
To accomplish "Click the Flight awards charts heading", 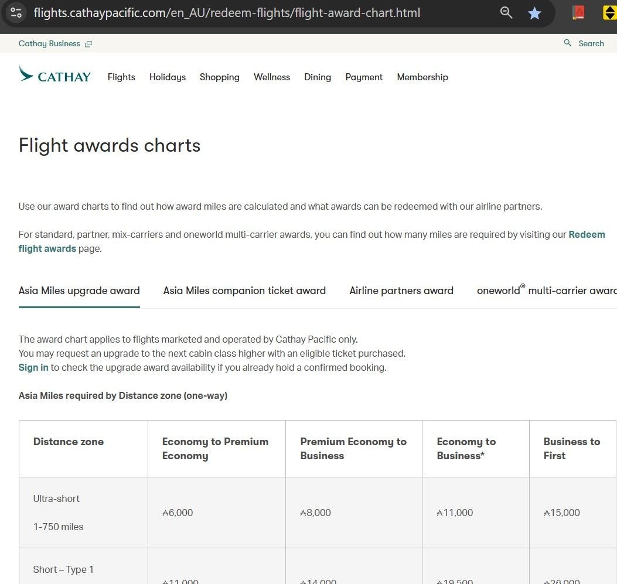I will 110,145.
